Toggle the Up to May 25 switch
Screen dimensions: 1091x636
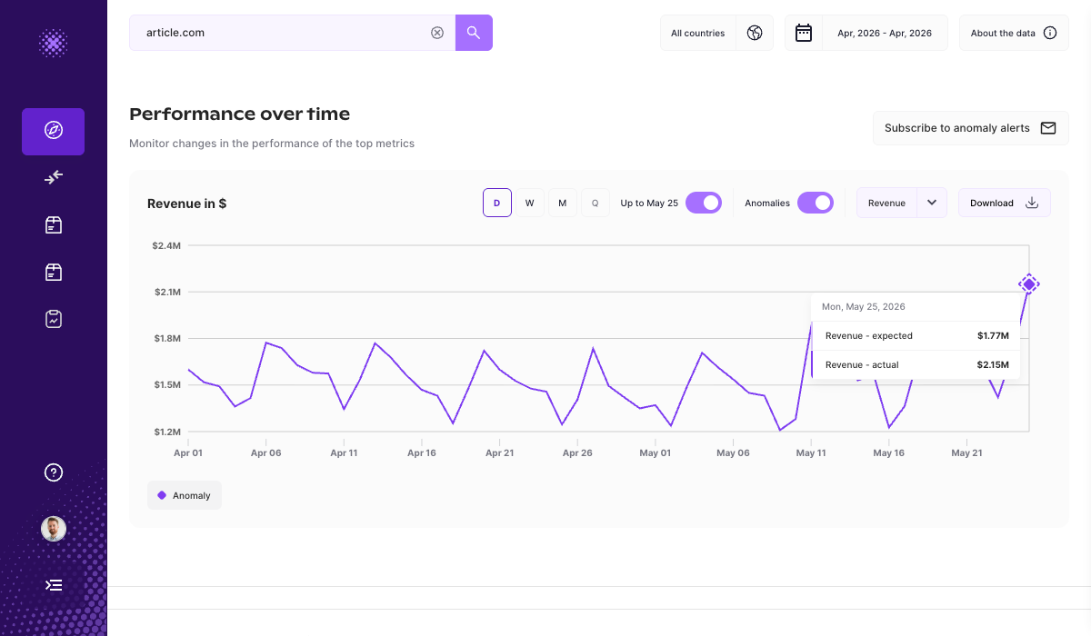pyautogui.click(x=704, y=203)
